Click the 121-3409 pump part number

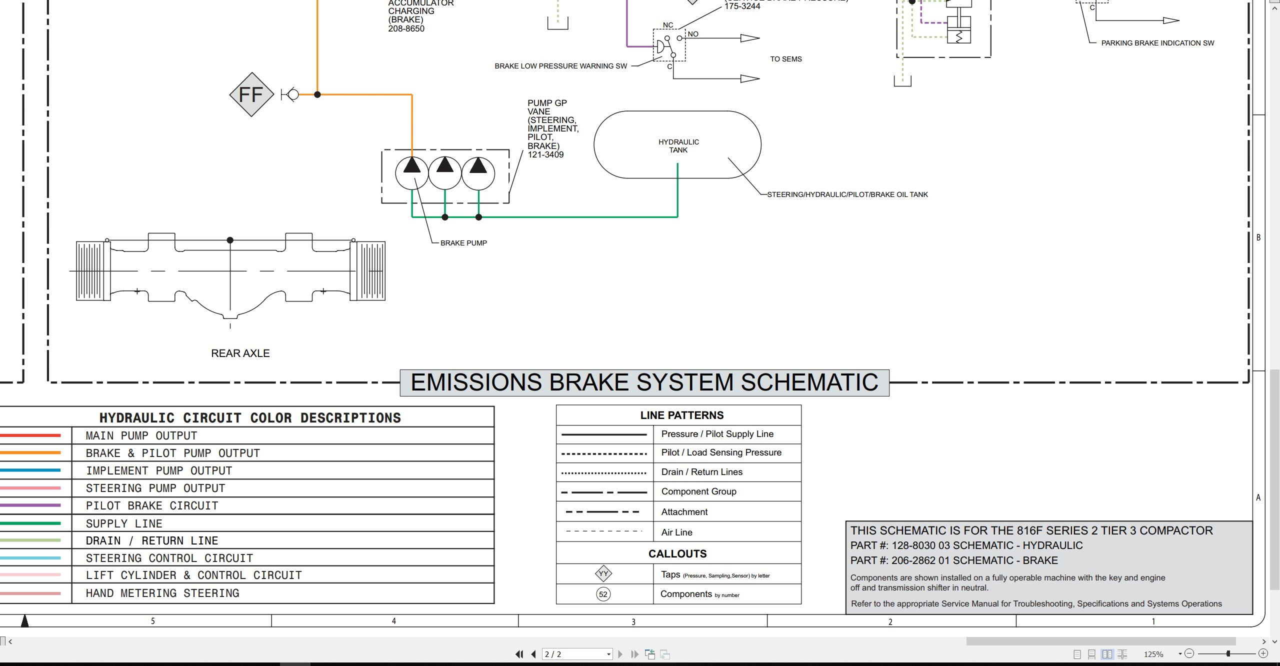[545, 155]
